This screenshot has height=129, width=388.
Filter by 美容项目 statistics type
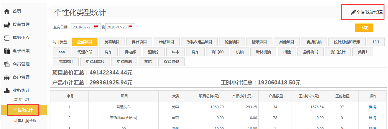tap(112, 42)
